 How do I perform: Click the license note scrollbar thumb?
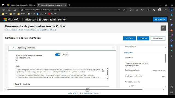(107, 72)
